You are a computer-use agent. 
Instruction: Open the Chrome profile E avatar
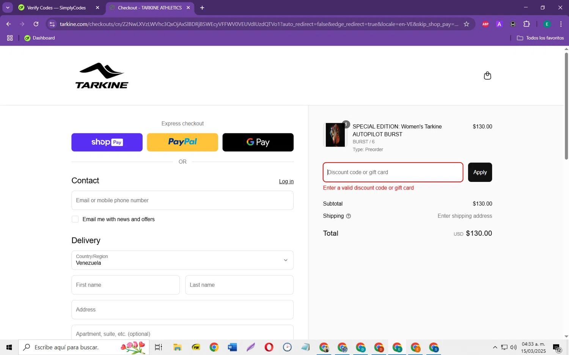pos(547,24)
